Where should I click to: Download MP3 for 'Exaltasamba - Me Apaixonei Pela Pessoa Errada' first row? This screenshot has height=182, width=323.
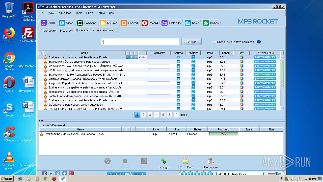(265, 57)
